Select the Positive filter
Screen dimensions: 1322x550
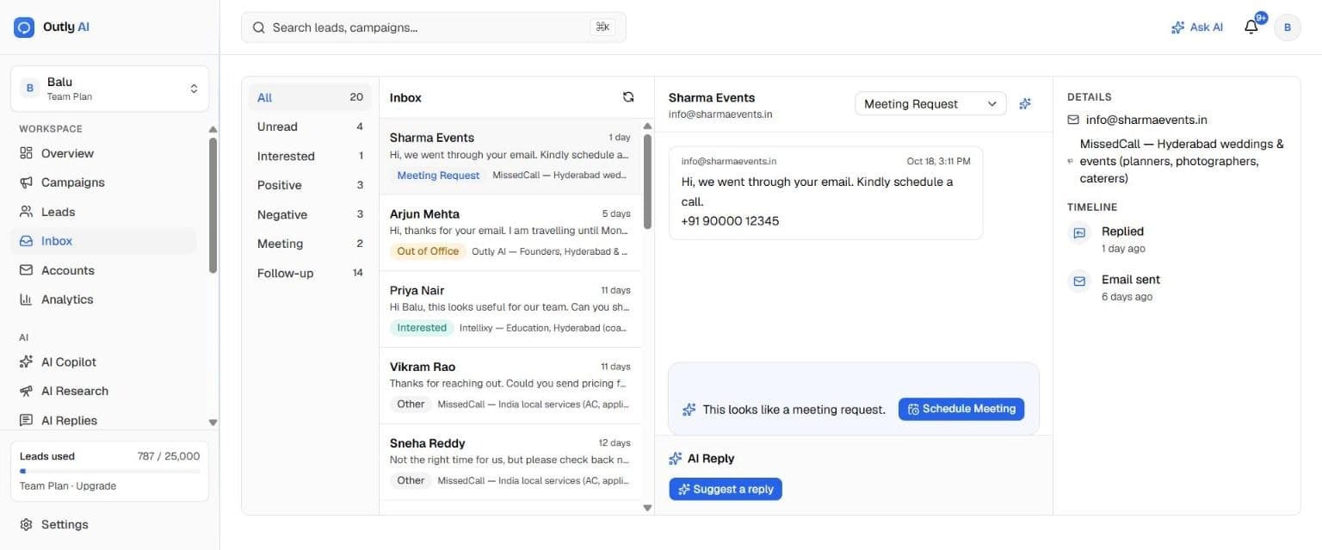tap(310, 185)
